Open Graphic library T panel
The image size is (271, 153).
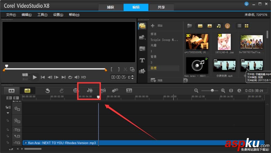coord(142,60)
